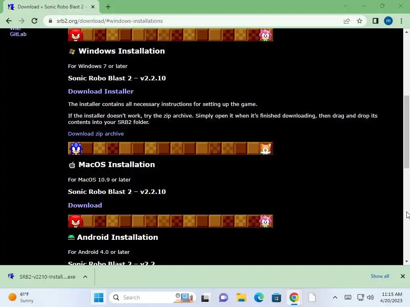
Task: Click the taskbar Search box
Action: click(x=153, y=297)
